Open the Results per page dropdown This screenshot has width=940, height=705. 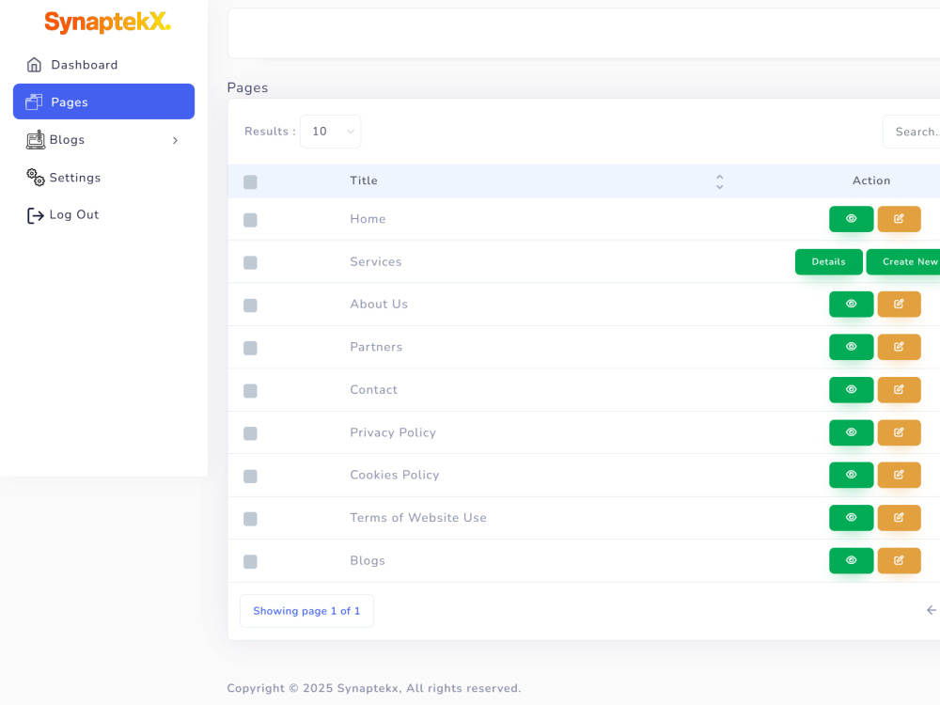coord(330,132)
